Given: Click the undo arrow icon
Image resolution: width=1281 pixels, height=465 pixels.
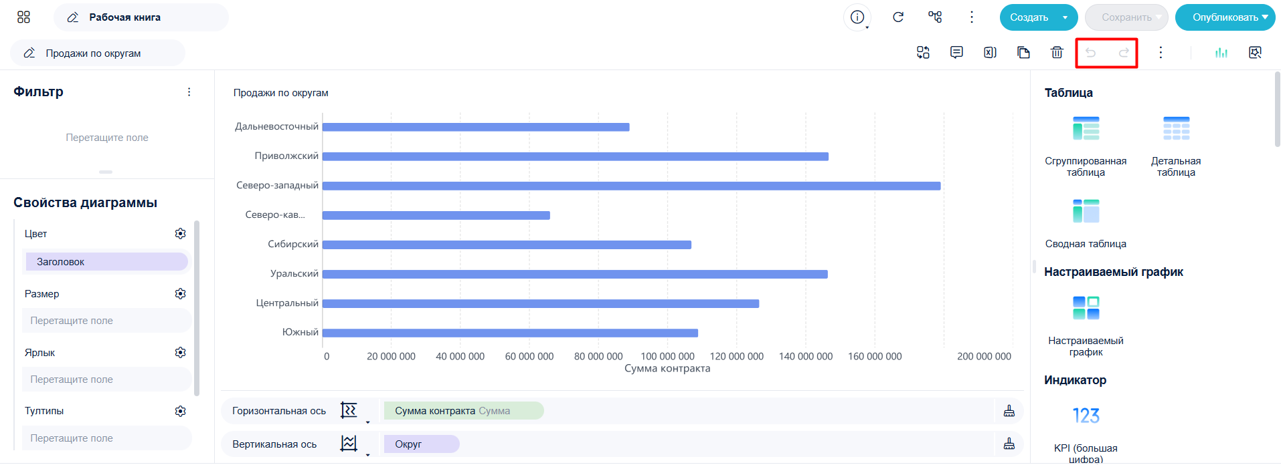Looking at the screenshot, I should point(1091,52).
